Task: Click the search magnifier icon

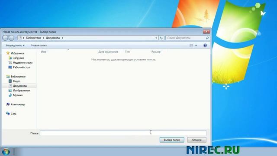Action: [207, 38]
